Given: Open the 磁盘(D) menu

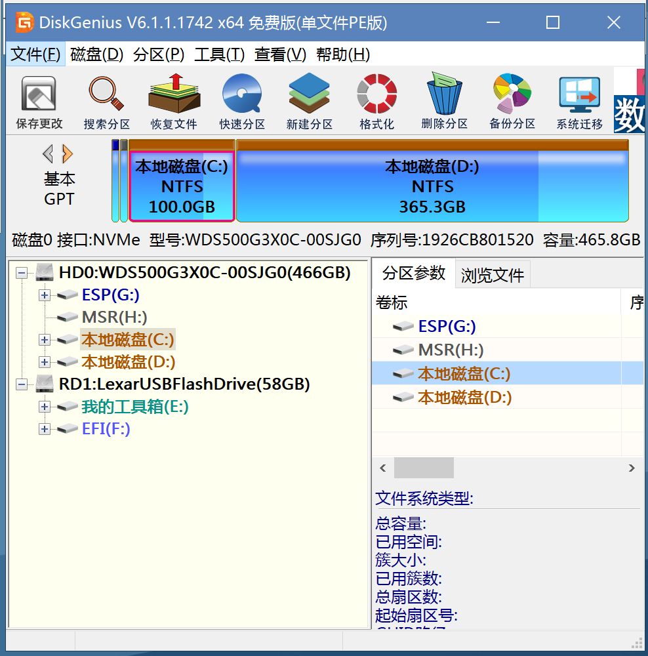Looking at the screenshot, I should 96,54.
